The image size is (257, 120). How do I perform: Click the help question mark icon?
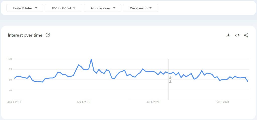tap(48, 35)
